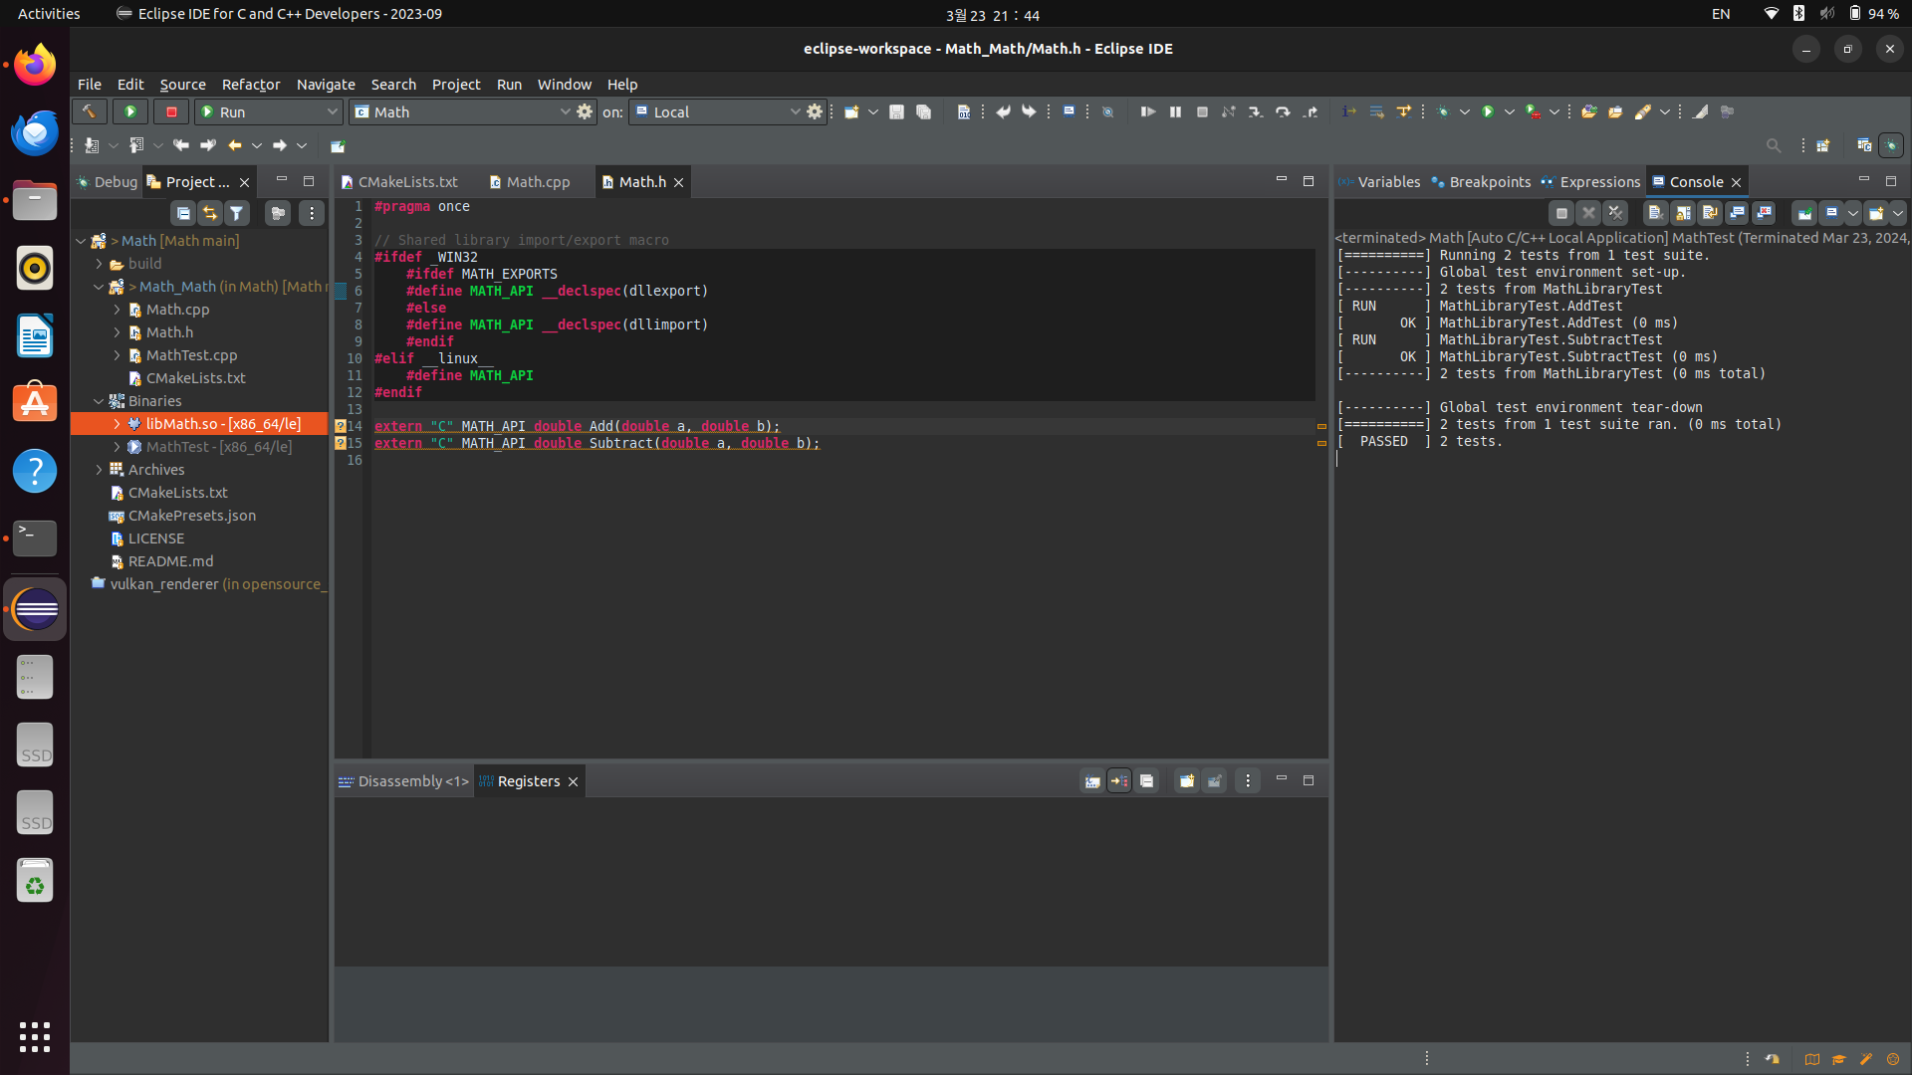Click the warning marker on line 14 gutter

[341, 426]
